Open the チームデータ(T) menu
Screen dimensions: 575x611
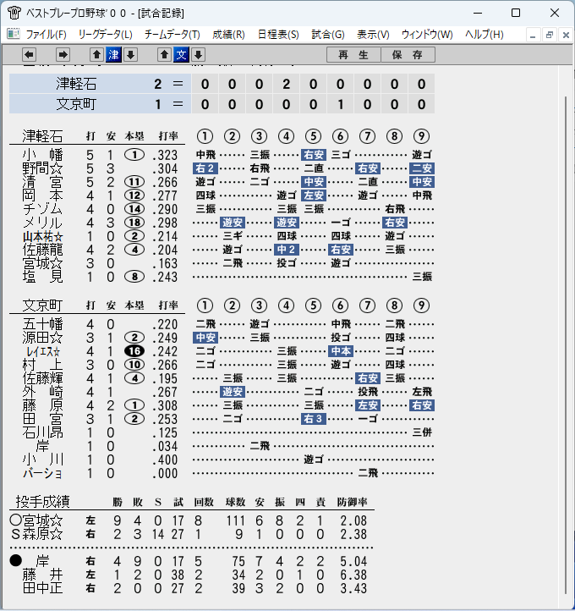pos(172,35)
